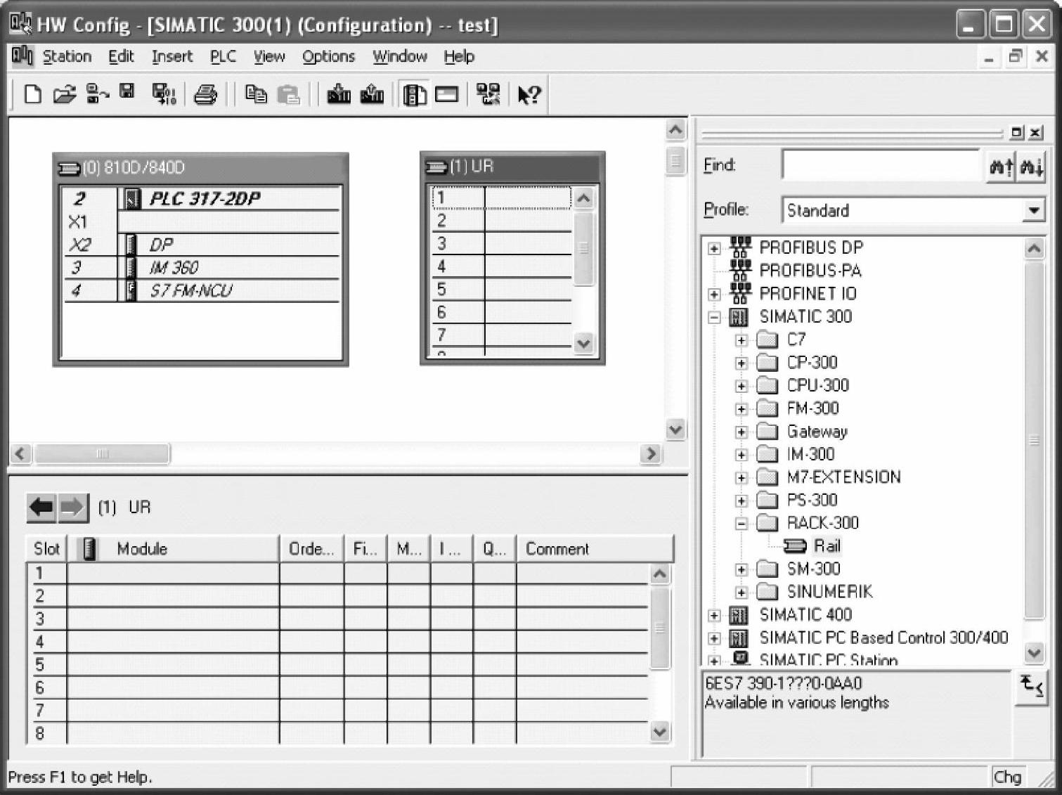Open the Insert menu

click(x=172, y=56)
